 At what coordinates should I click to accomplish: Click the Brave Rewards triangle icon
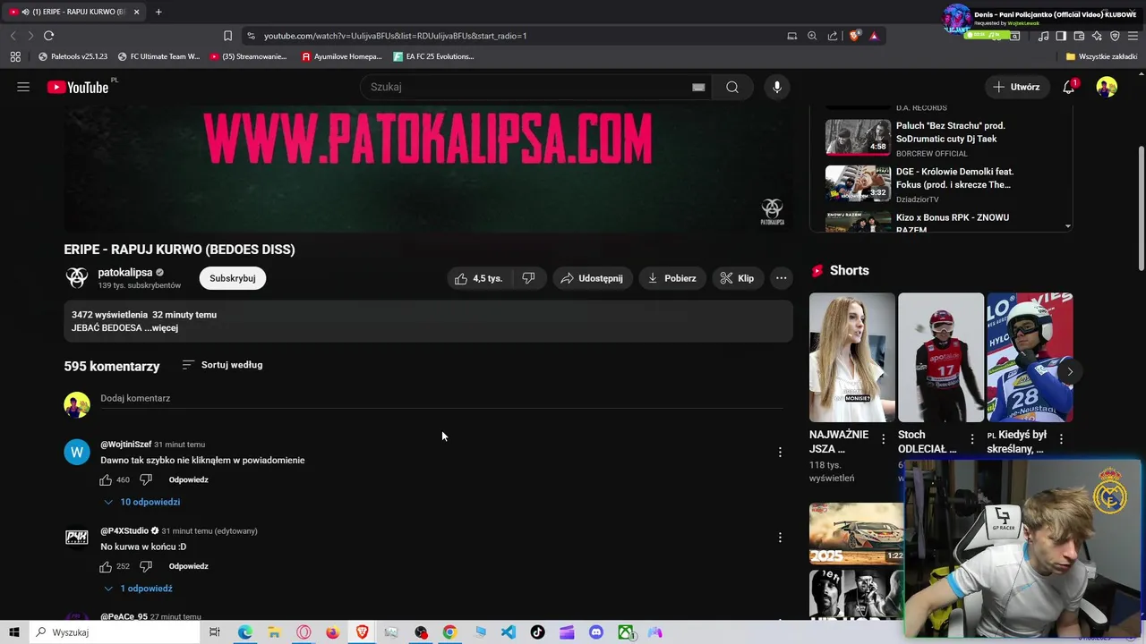click(874, 36)
